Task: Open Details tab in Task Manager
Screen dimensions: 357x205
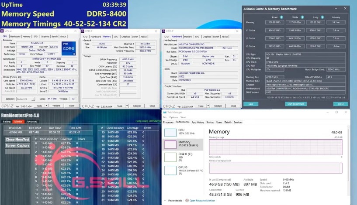Action: pos(228,122)
